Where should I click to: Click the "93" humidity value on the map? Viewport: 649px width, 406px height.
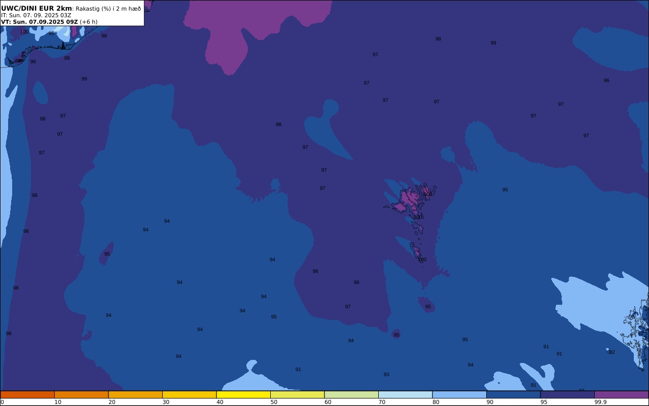[x=386, y=375]
